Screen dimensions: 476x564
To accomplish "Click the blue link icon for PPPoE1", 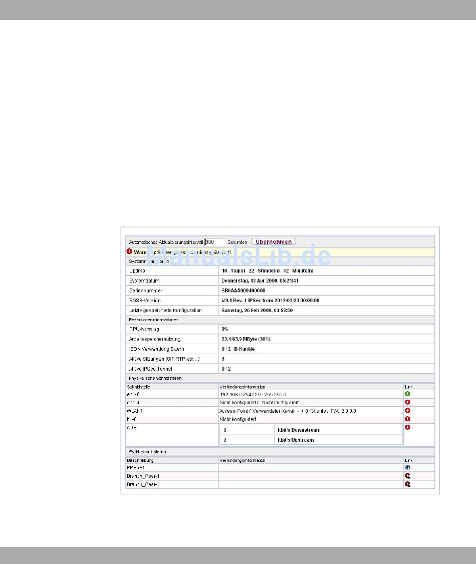I will 407,468.
